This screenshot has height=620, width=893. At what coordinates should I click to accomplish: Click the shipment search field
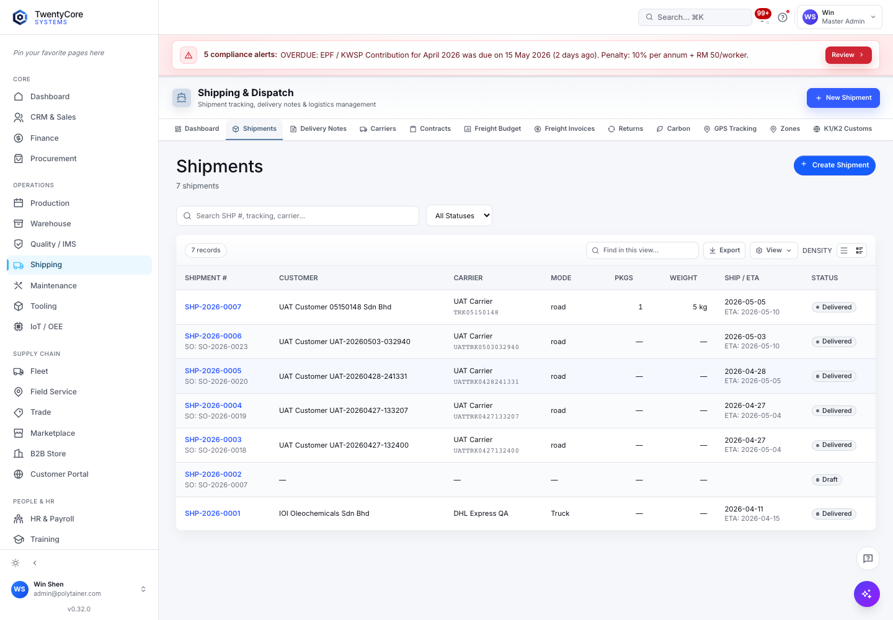coord(298,216)
